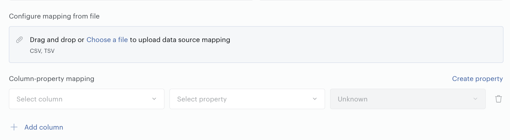Image resolution: width=510 pixels, height=140 pixels.
Task: Click the paperclip attachment icon
Action: coord(19,40)
